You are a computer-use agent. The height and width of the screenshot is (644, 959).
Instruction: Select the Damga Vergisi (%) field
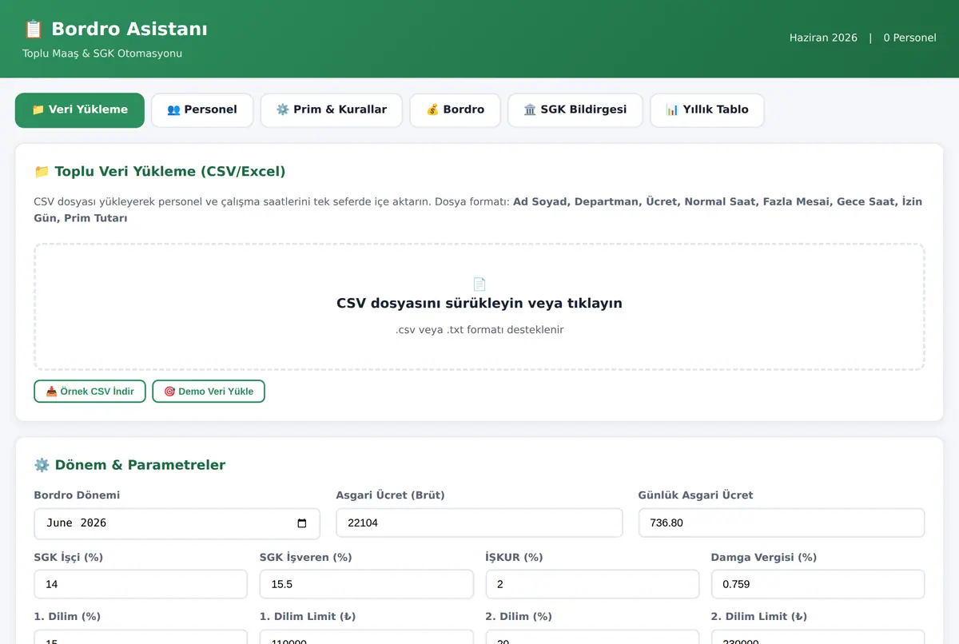coord(818,584)
